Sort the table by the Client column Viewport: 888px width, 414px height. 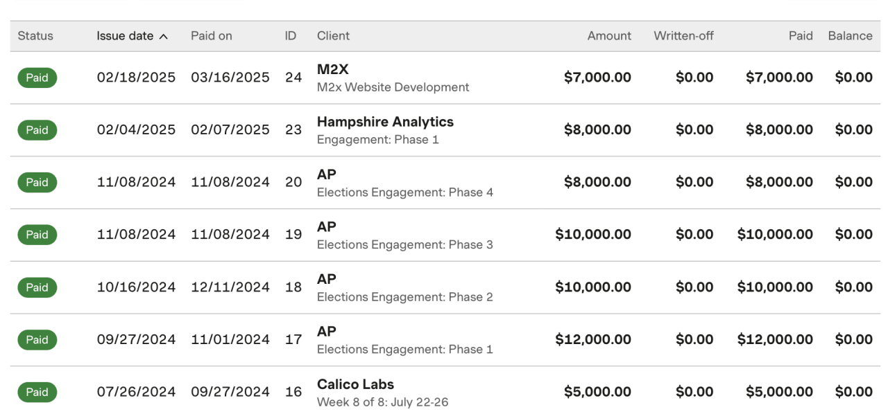pos(332,35)
